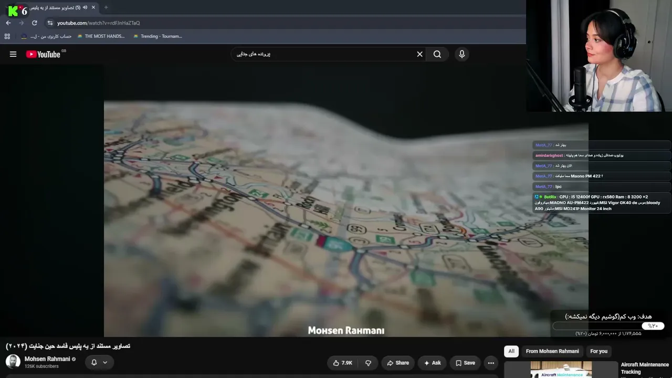Click the donation goal progress bar
Viewport: 672px width, 378px height.
[608, 326]
